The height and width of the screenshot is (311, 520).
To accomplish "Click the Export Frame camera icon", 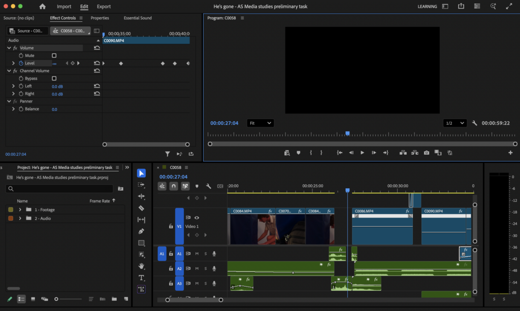I will pyautogui.click(x=427, y=153).
